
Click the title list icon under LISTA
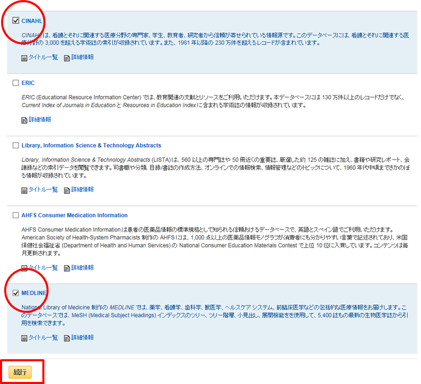point(24,190)
